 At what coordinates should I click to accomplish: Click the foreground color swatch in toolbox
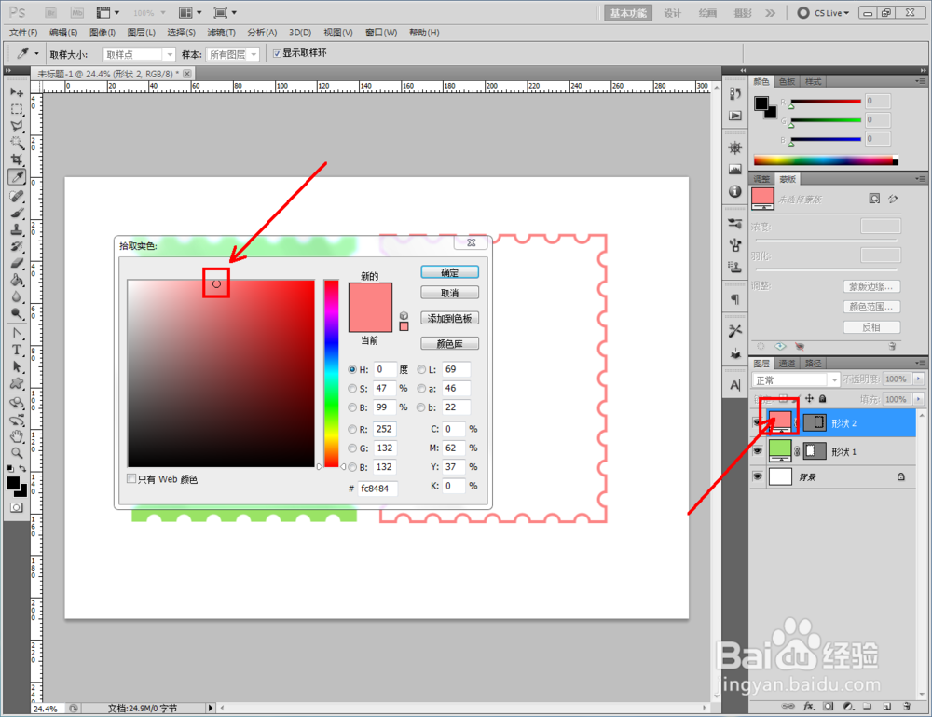coord(12,483)
